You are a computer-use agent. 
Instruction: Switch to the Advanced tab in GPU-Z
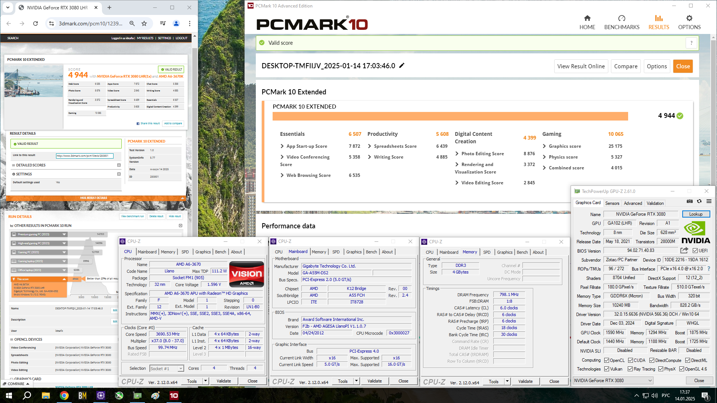click(x=633, y=203)
